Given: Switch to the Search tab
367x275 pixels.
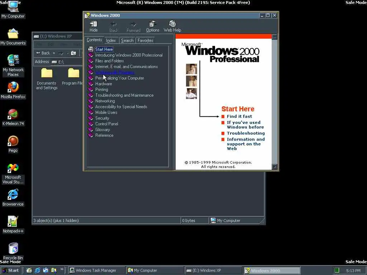Looking at the screenshot, I should click(x=127, y=40).
